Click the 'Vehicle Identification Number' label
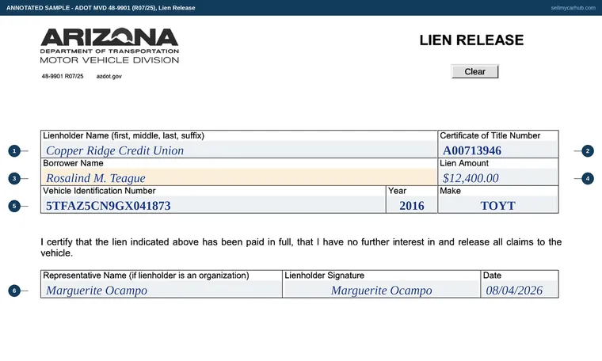 (99, 191)
